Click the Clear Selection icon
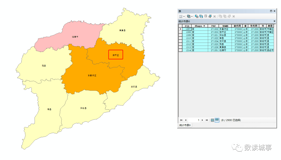The image size is (281, 160). coord(206,16)
